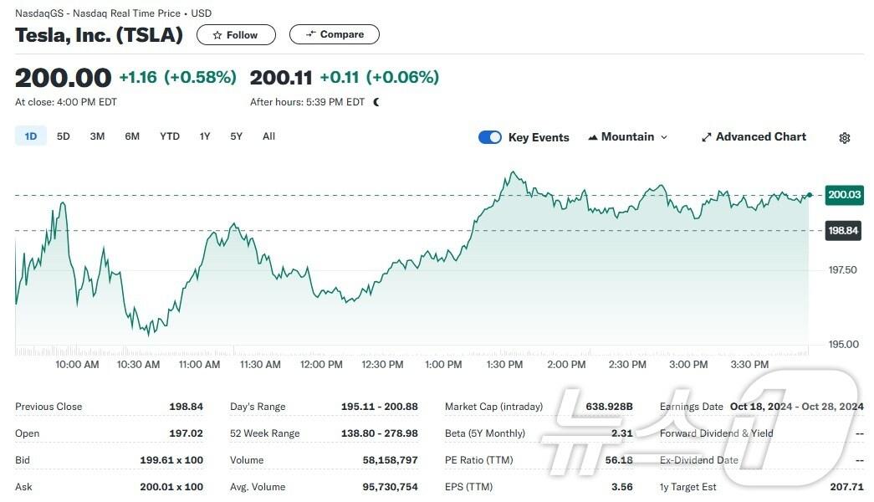Switch to the 5D range tab
This screenshot has width=874, height=502.
[64, 136]
